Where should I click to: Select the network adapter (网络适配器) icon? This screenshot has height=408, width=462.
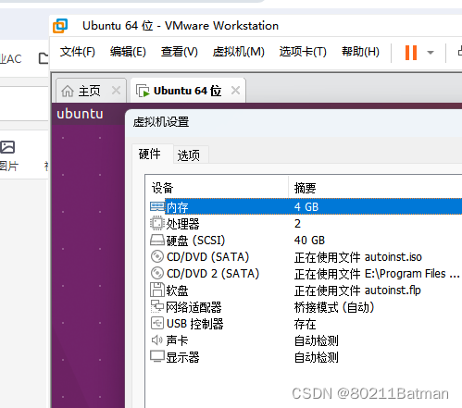[157, 306]
